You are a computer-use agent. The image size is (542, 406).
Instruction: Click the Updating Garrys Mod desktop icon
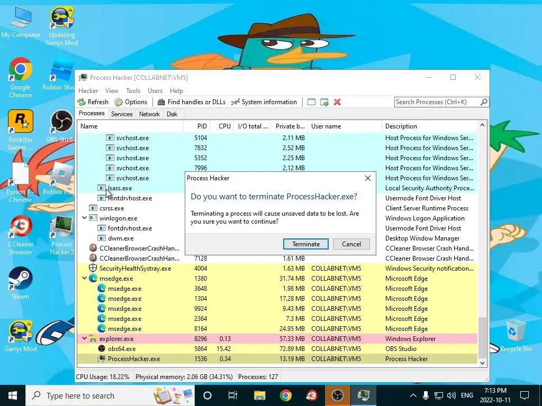[x=61, y=26]
